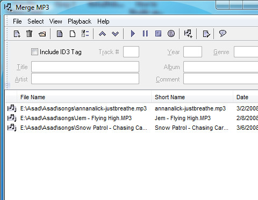
Task: Open the Playback menu
Action: [x=80, y=21]
